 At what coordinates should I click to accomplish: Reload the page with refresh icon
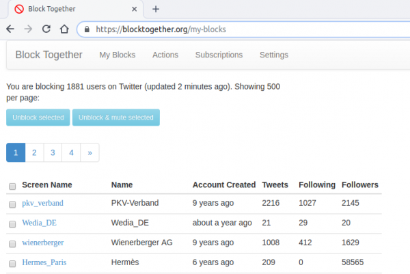pyautogui.click(x=46, y=29)
